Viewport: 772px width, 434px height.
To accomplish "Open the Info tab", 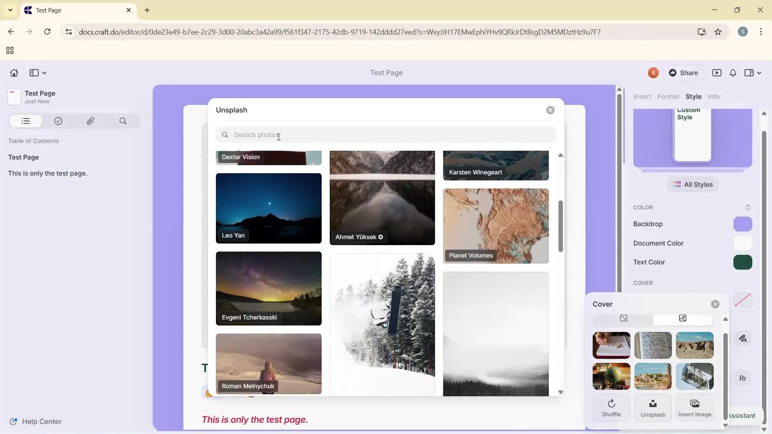I will (x=714, y=96).
